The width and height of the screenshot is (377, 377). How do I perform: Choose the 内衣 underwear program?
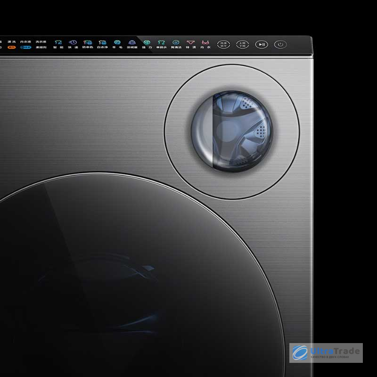tap(205, 44)
